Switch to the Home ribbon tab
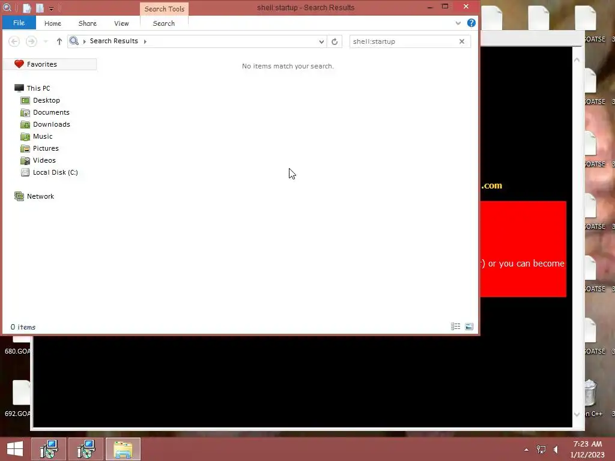Screen dimensions: 615x461 (53, 23)
